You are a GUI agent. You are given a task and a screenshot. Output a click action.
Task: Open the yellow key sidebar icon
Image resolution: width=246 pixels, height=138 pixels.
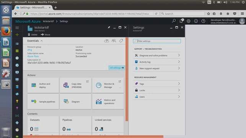(17, 101)
